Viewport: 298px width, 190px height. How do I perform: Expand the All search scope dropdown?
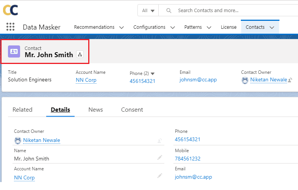click(x=148, y=11)
